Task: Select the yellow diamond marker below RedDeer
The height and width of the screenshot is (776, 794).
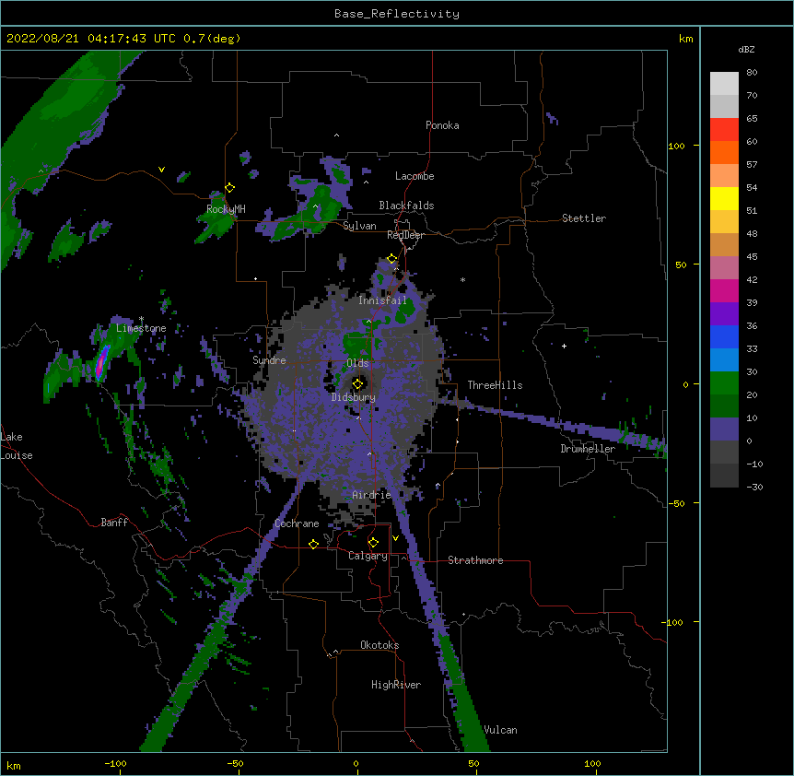Action: tap(392, 259)
